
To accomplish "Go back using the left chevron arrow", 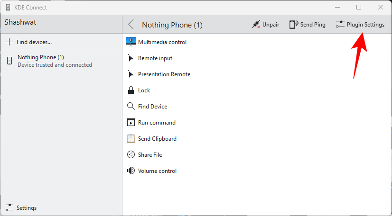I will [131, 25].
